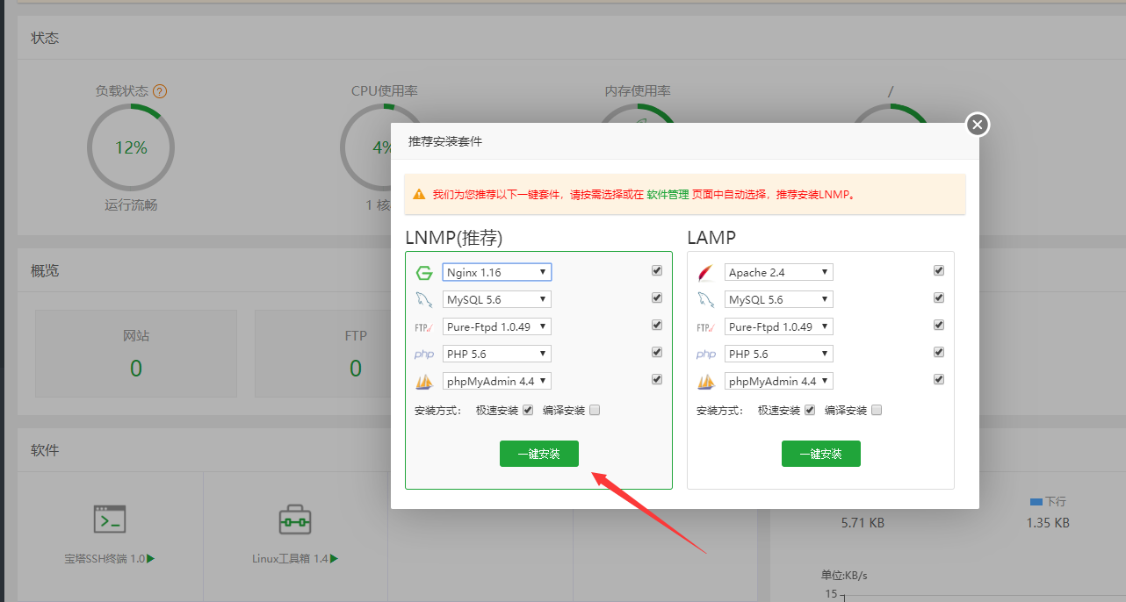
Task: Toggle 极速安装 checkbox under LAMP
Action: tap(810, 410)
